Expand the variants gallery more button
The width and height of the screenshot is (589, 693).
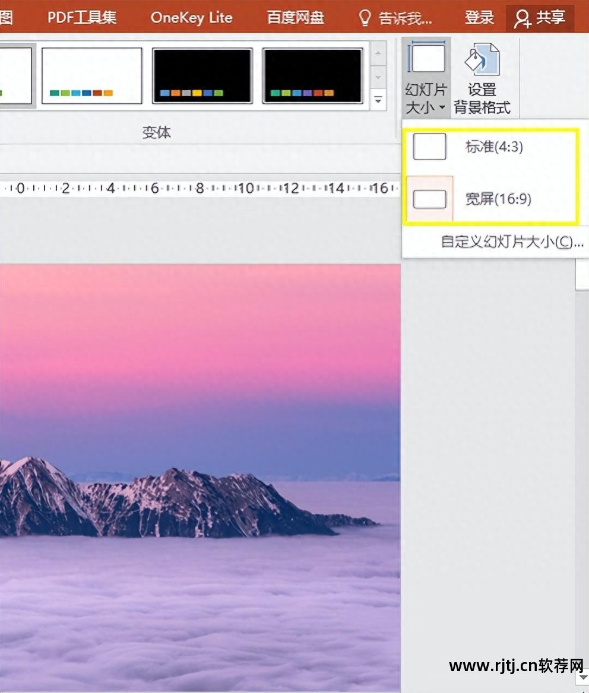coord(378,100)
